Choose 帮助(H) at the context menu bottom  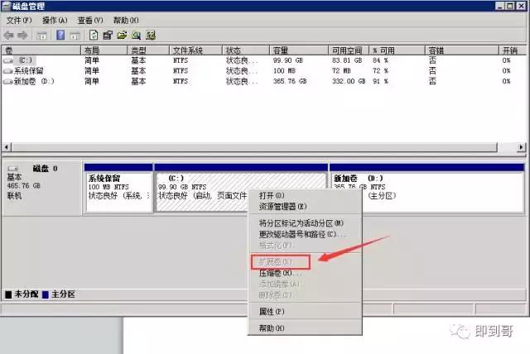pyautogui.click(x=305, y=328)
